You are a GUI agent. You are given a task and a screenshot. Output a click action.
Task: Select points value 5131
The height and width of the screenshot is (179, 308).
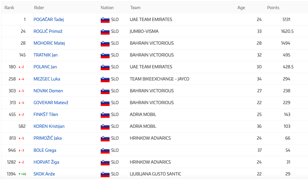point(286,20)
